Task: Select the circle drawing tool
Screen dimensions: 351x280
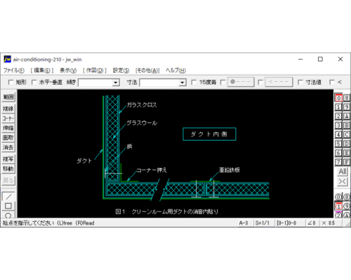Action: 8,215
